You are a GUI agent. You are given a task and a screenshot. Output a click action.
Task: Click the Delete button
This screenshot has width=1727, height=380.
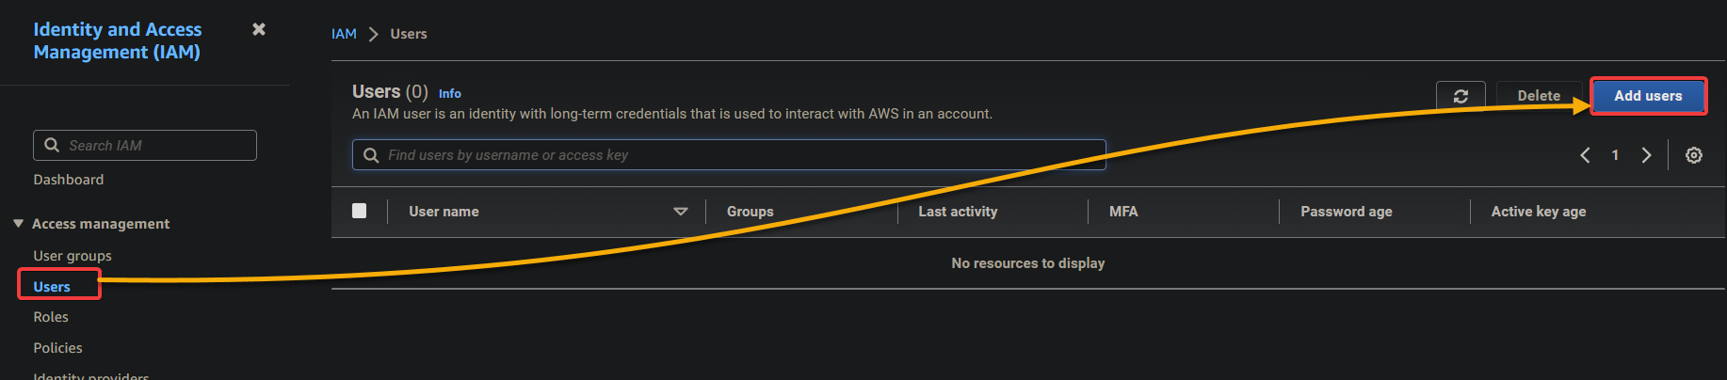1539,96
